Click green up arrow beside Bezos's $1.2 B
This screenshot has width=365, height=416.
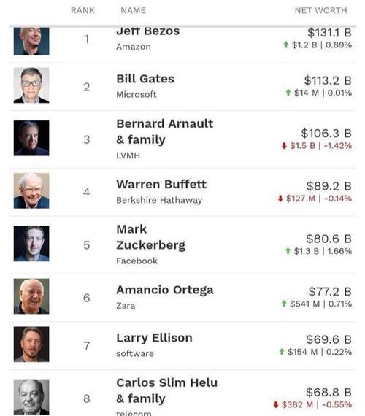tap(286, 45)
